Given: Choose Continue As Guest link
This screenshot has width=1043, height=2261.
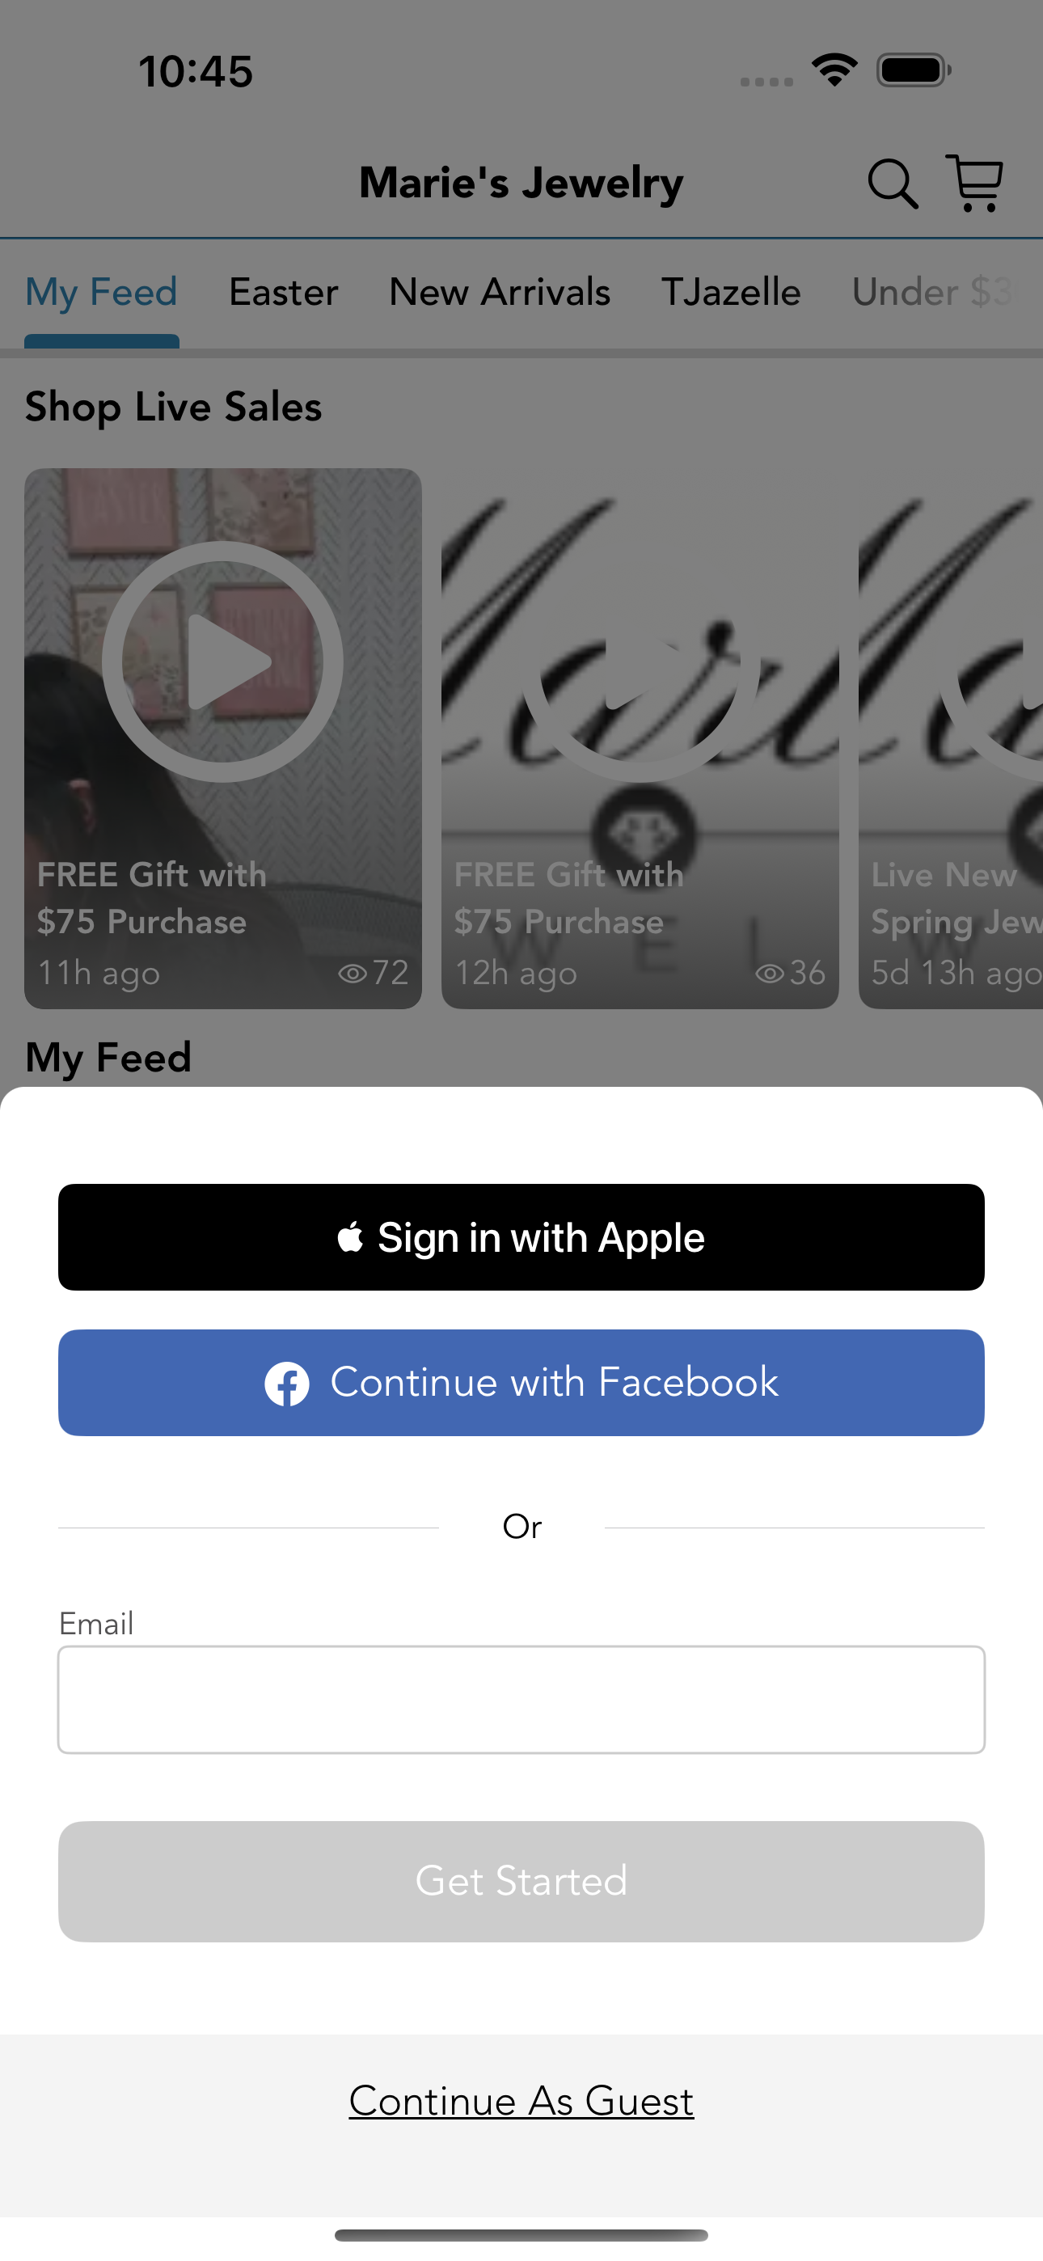Looking at the screenshot, I should 521,2100.
